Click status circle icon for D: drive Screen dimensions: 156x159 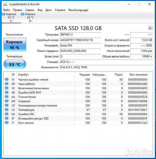pyautogui.click(x=22, y=14)
